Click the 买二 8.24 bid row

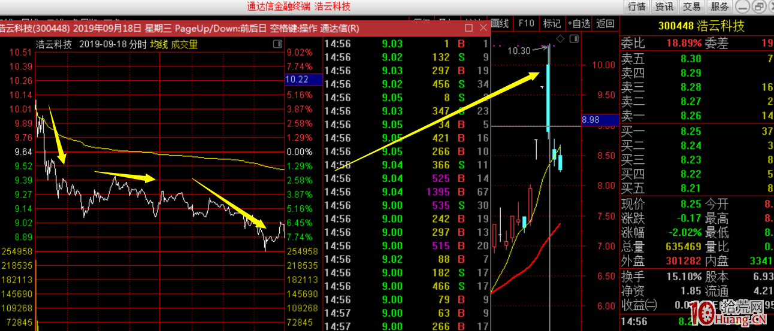click(697, 145)
